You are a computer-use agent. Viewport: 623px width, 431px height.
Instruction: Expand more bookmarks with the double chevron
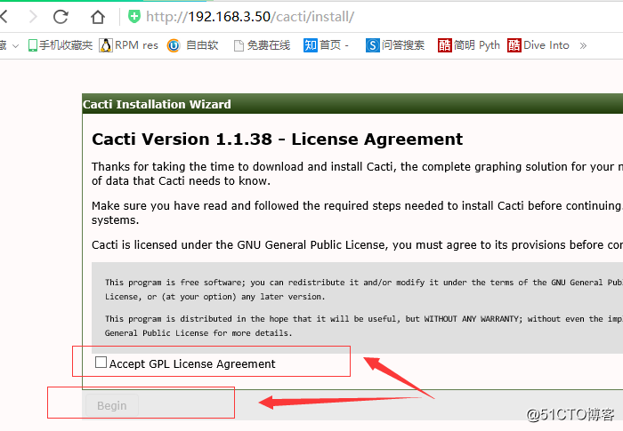click(x=583, y=45)
